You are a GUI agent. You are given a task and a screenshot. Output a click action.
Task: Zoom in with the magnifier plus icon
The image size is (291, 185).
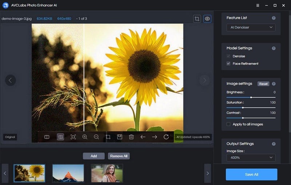pos(85,137)
